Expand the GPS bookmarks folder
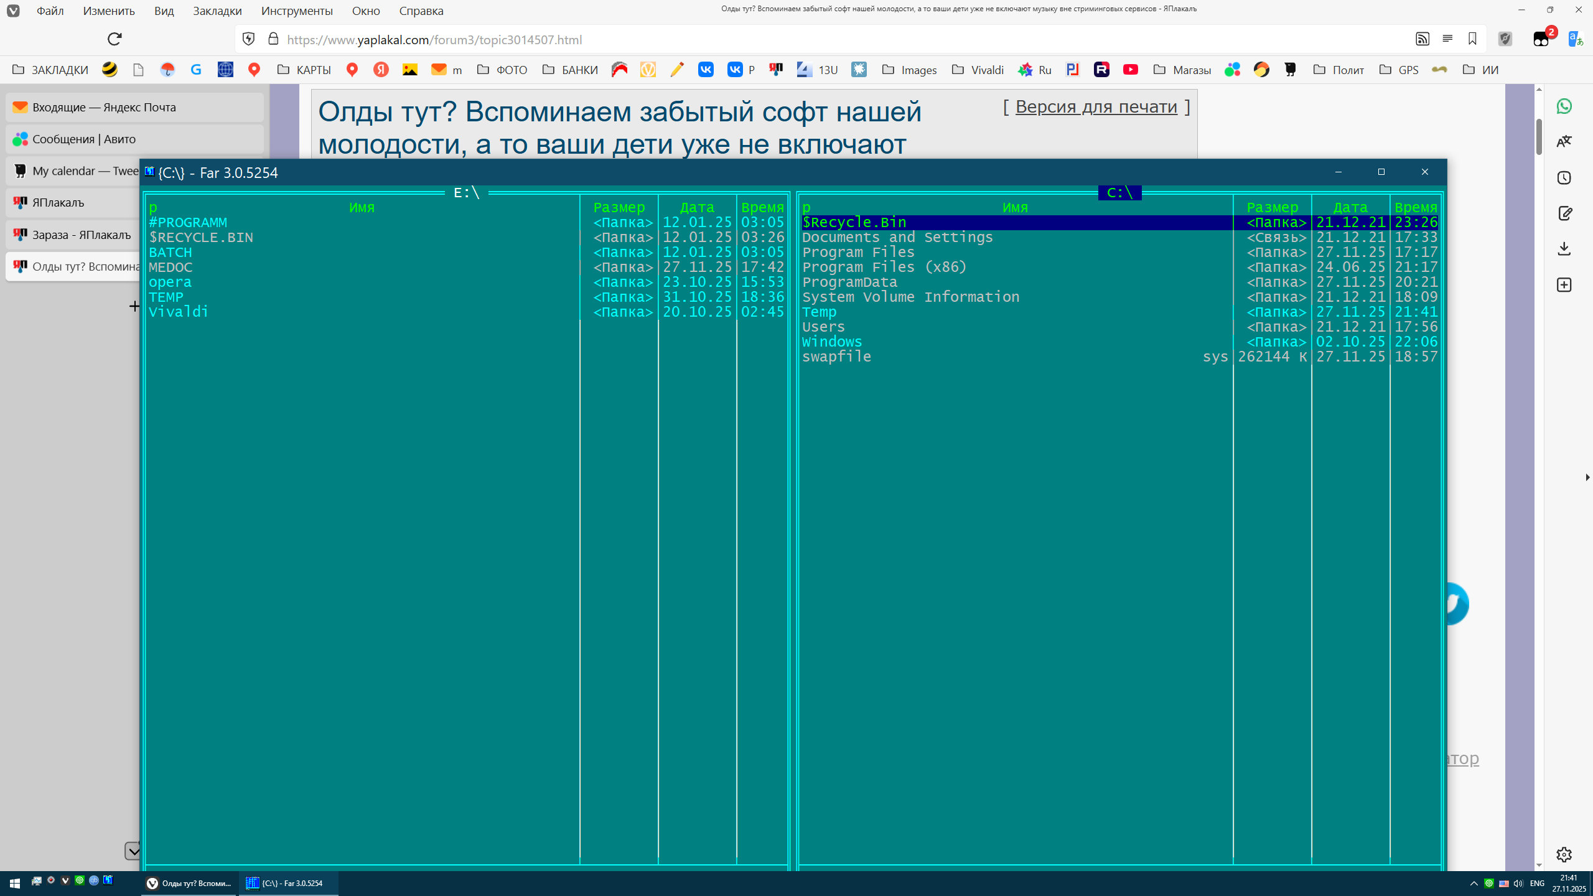This screenshot has width=1593, height=896. (1399, 70)
